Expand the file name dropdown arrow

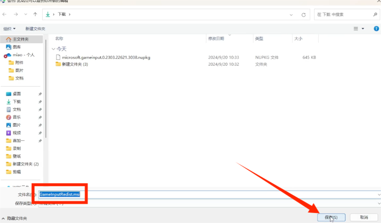point(378,194)
